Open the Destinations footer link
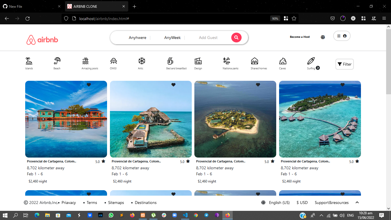 [x=146, y=203]
